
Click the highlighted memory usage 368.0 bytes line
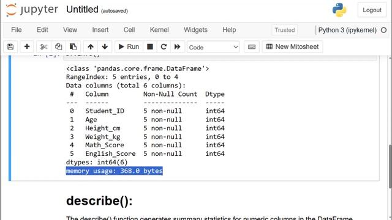point(115,171)
